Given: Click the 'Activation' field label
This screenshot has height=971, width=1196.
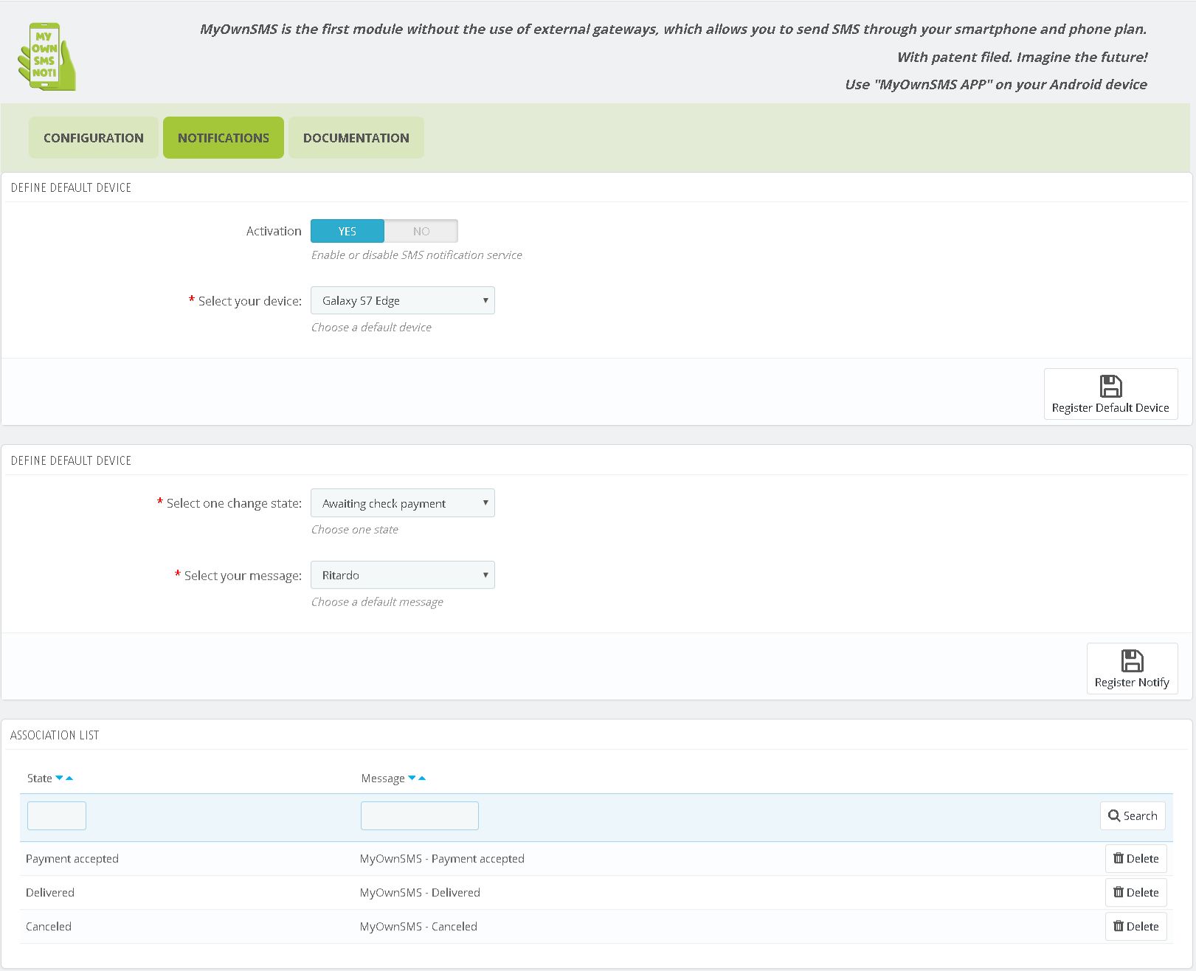Looking at the screenshot, I should (274, 231).
